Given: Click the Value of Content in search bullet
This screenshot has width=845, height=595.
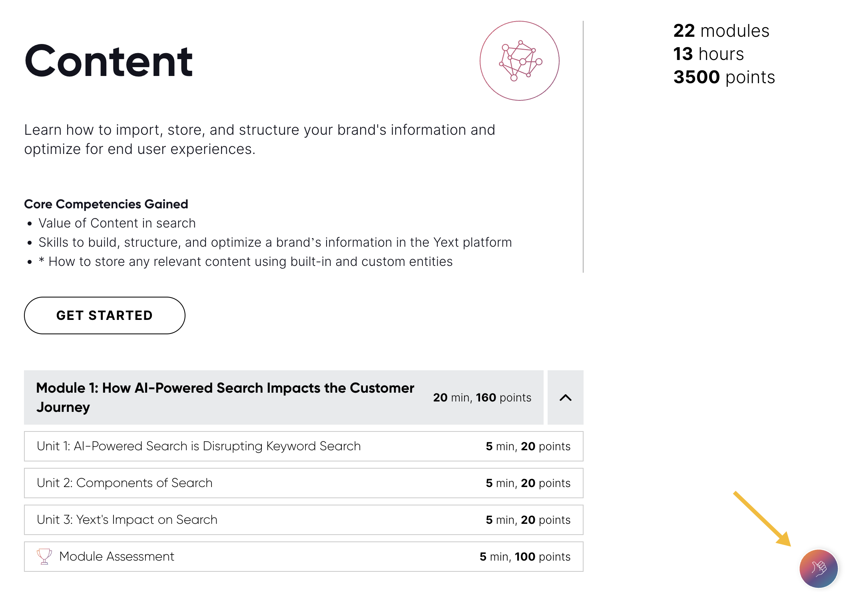Looking at the screenshot, I should (x=117, y=223).
